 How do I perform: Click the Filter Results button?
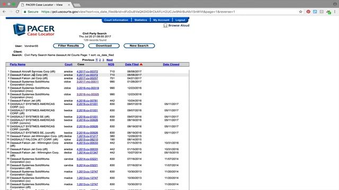(68, 46)
